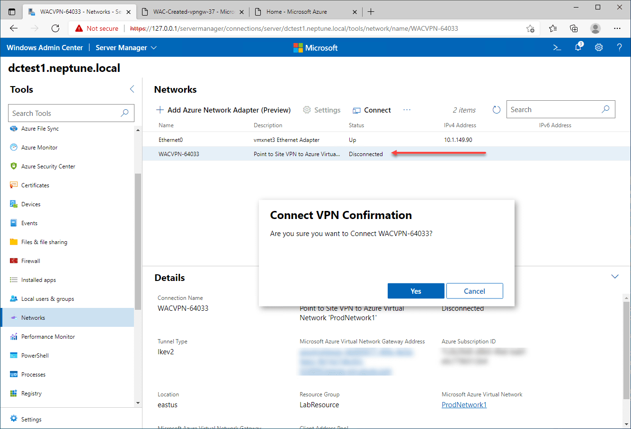Expand the Server Manager dropdown
Viewport: 631px width, 429px height.
153,47
